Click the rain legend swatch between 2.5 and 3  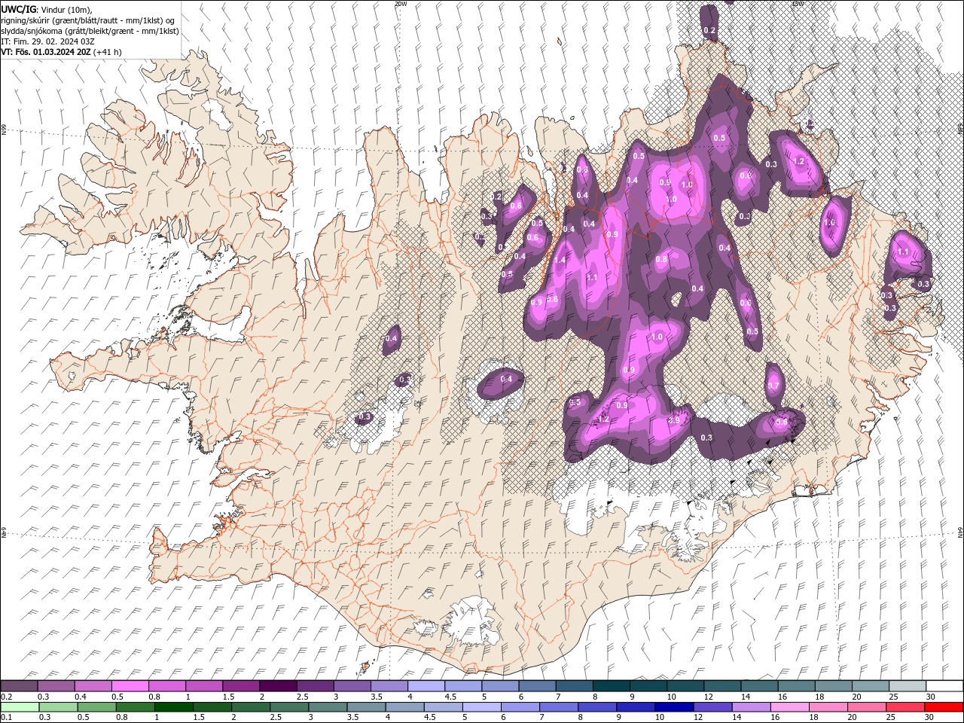tap(288, 707)
